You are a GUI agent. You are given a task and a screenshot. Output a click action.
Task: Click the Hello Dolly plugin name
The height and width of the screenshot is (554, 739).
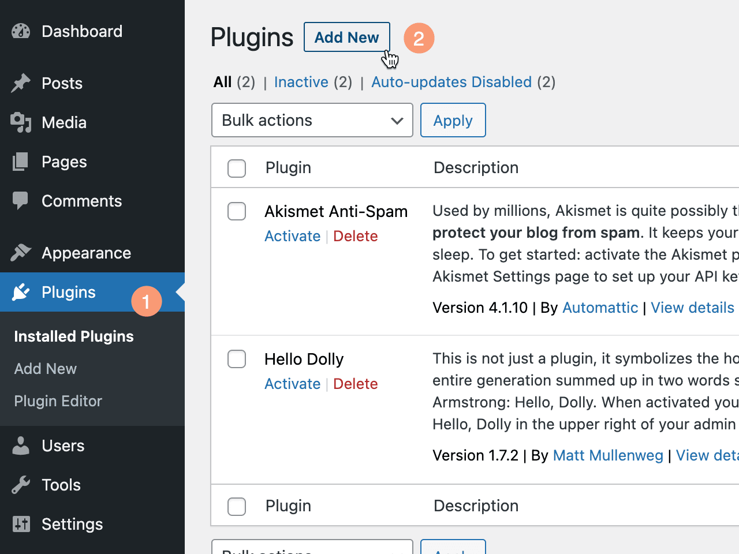tap(304, 359)
